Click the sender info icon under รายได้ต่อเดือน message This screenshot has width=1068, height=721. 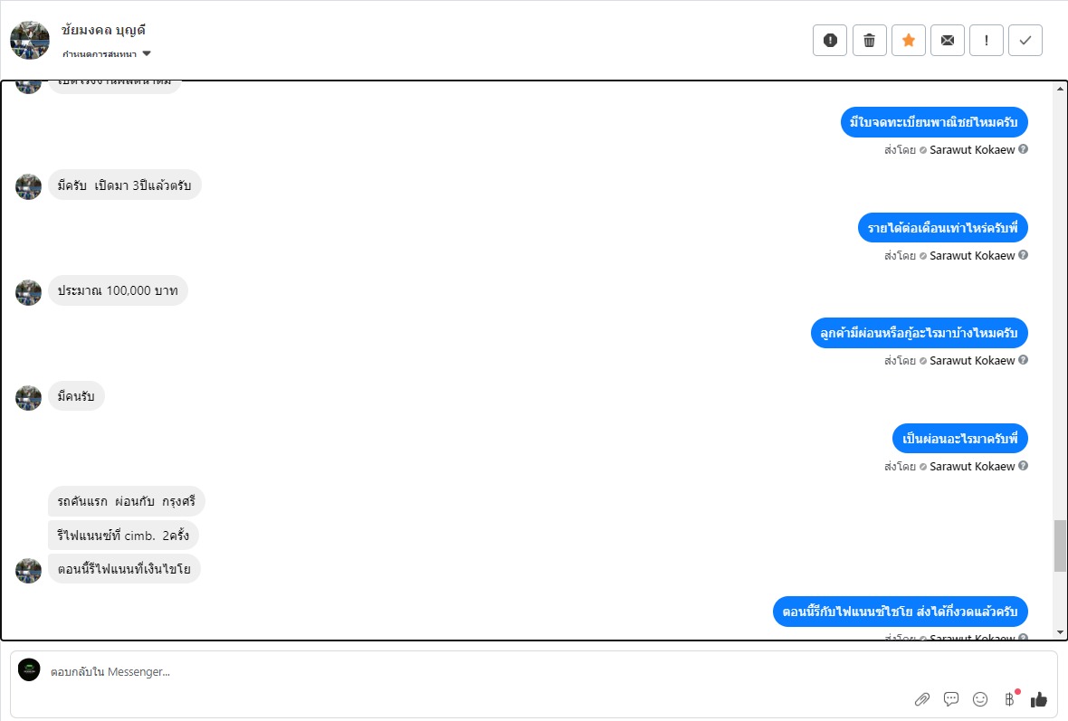1024,255
